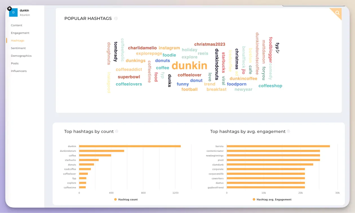The image size is (355, 213).
Task: Click coffeelovers hashtag in the cloud
Action: pos(129,84)
